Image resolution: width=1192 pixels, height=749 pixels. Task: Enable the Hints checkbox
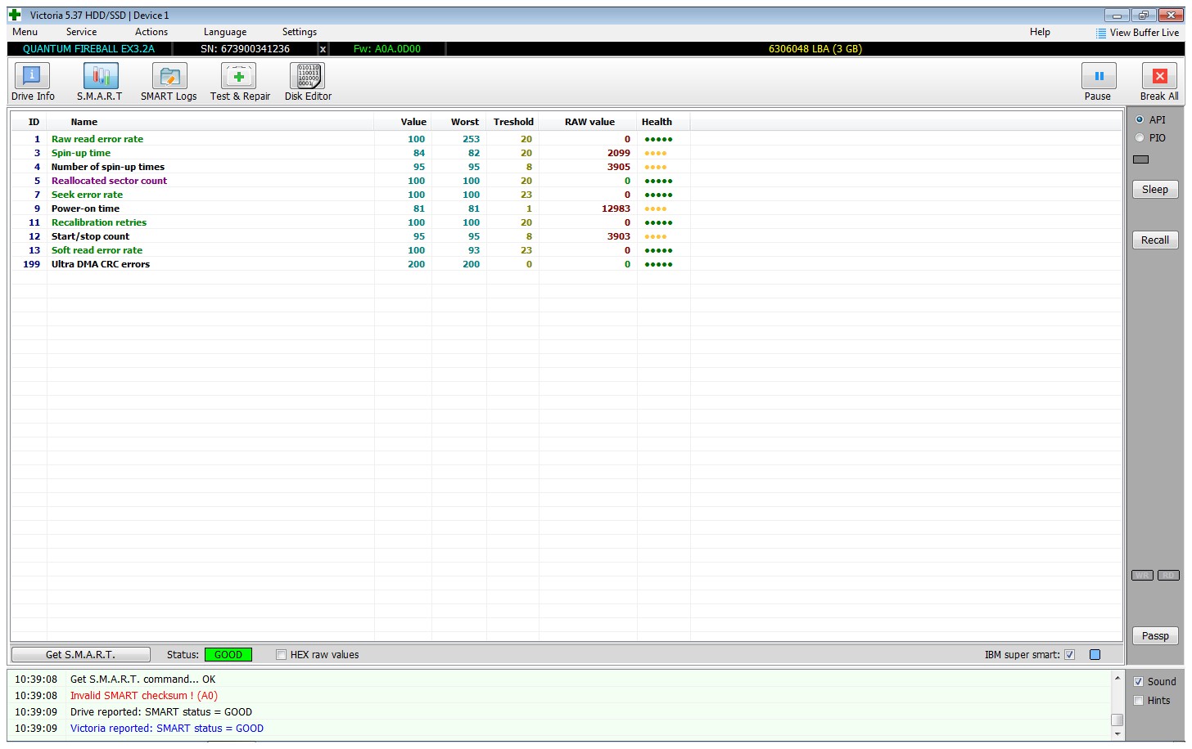1138,700
